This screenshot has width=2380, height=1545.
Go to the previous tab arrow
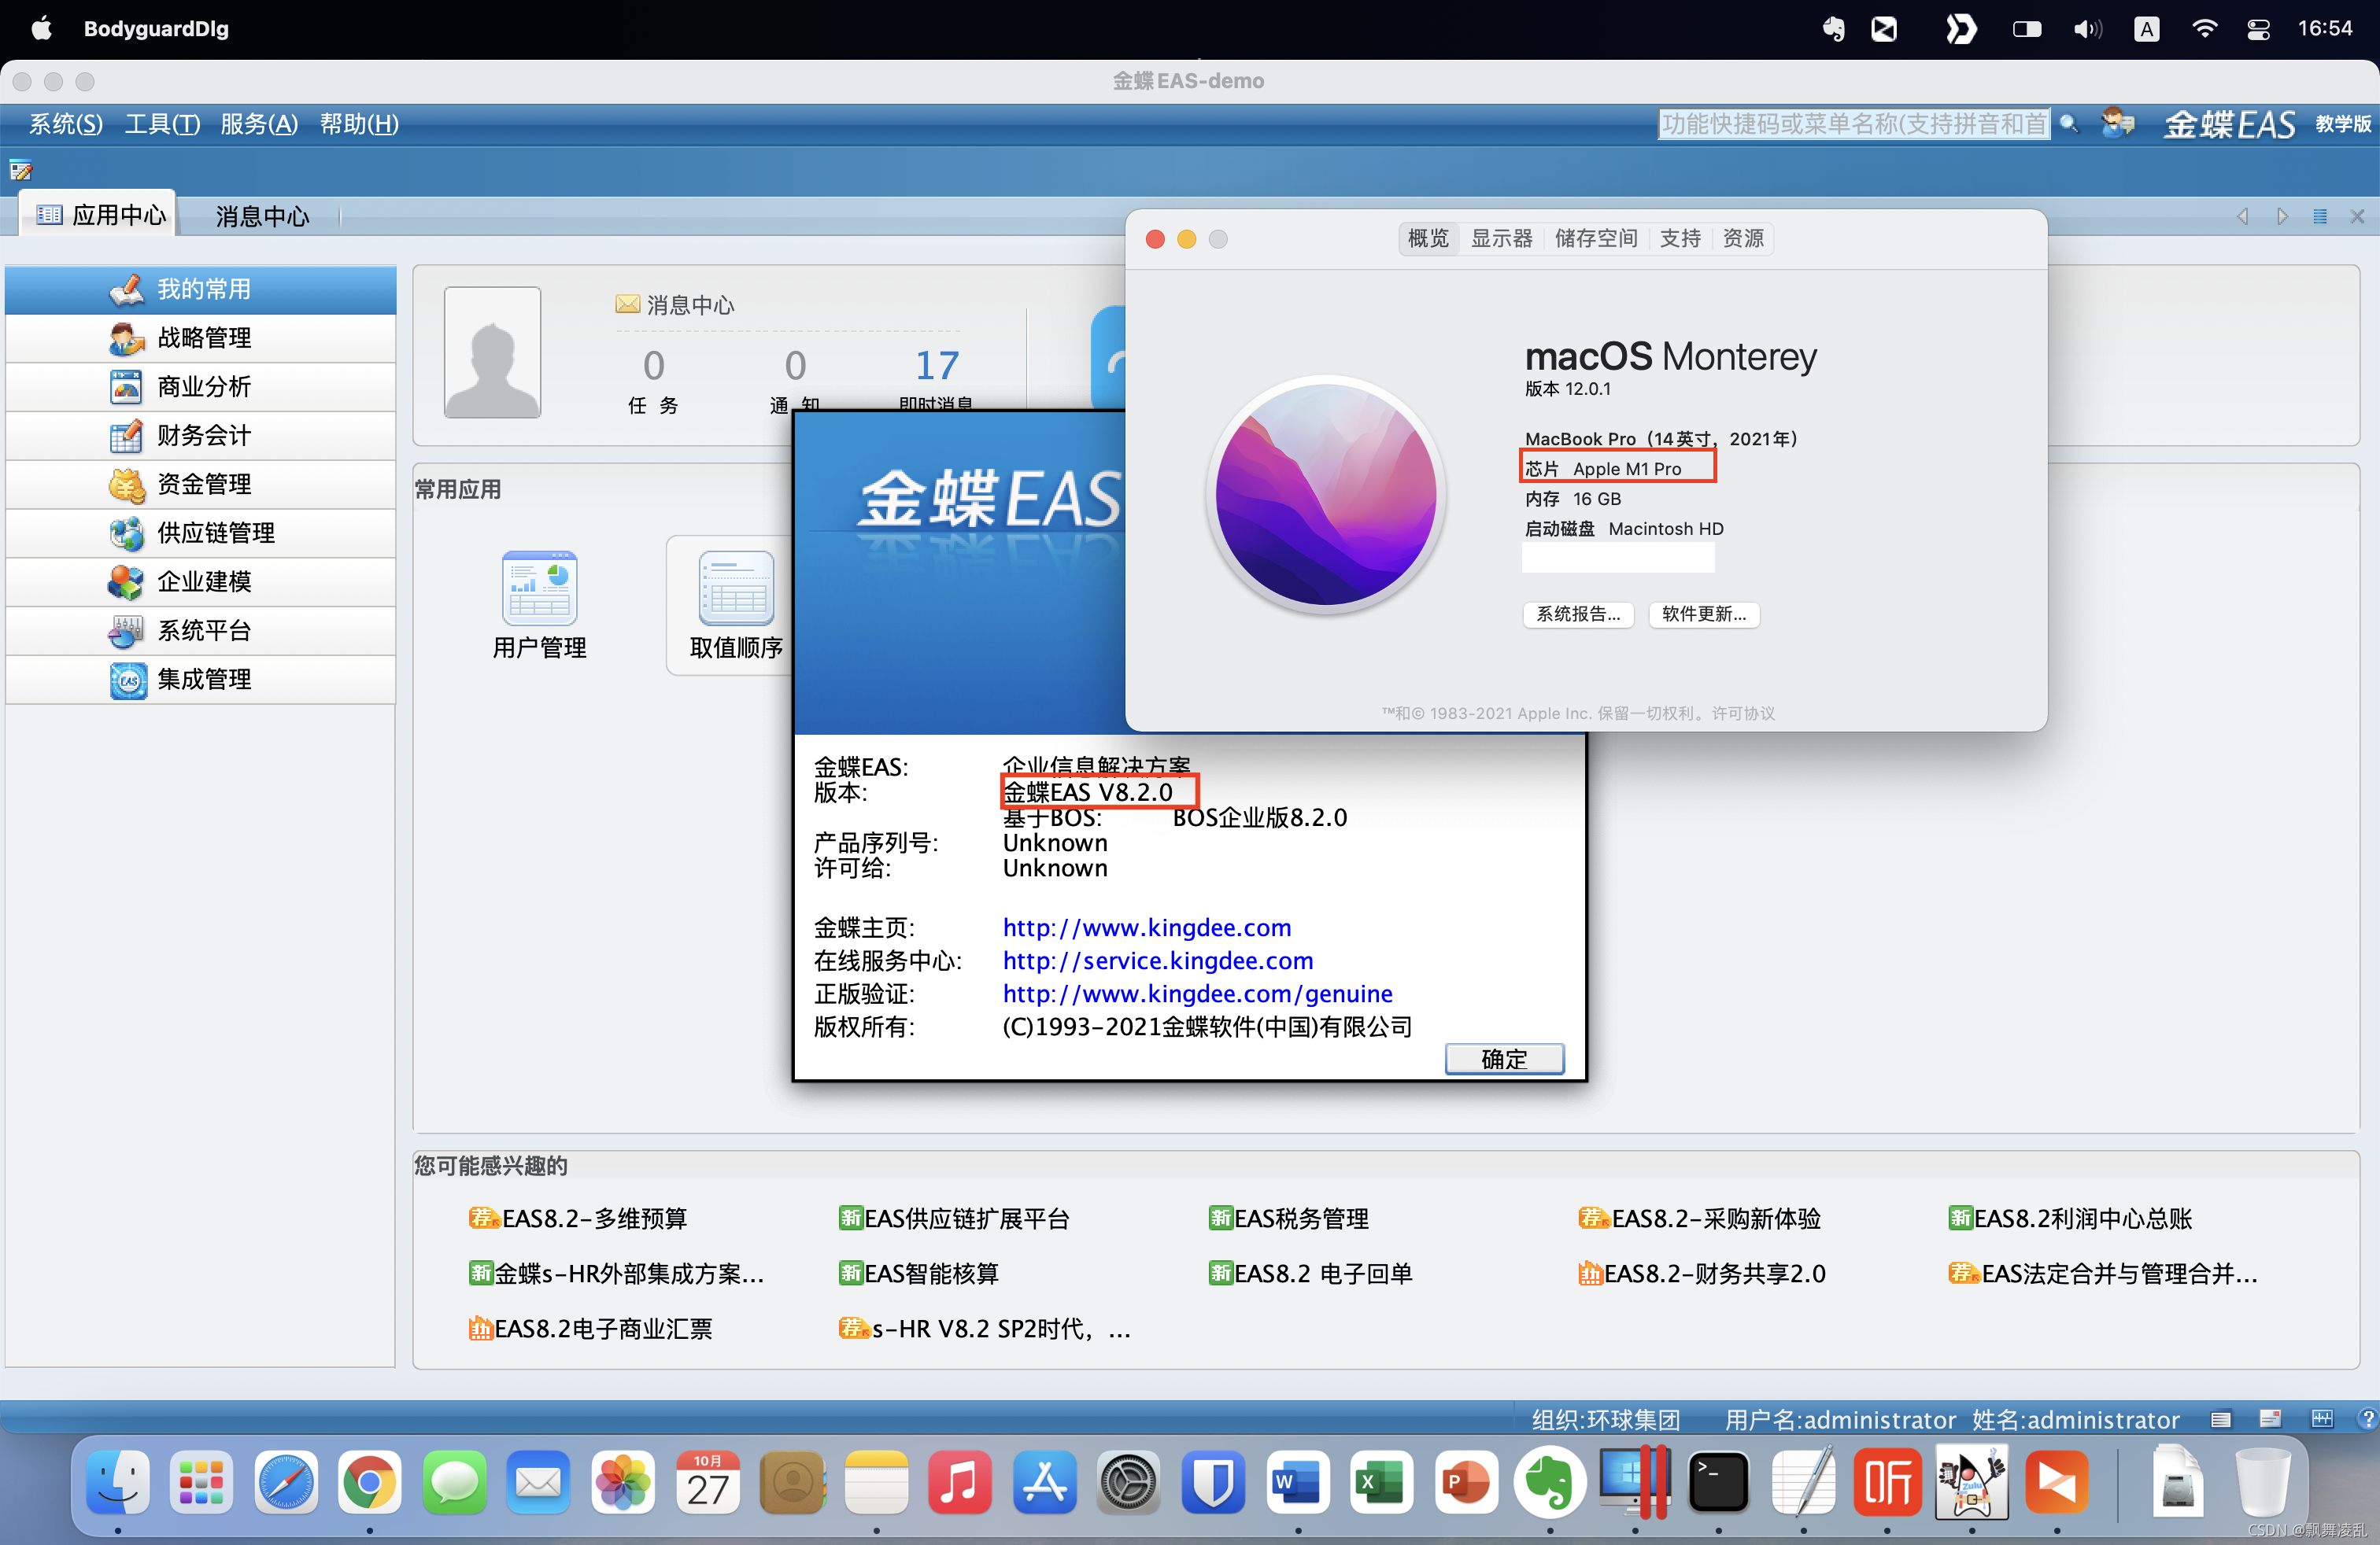[x=2243, y=216]
